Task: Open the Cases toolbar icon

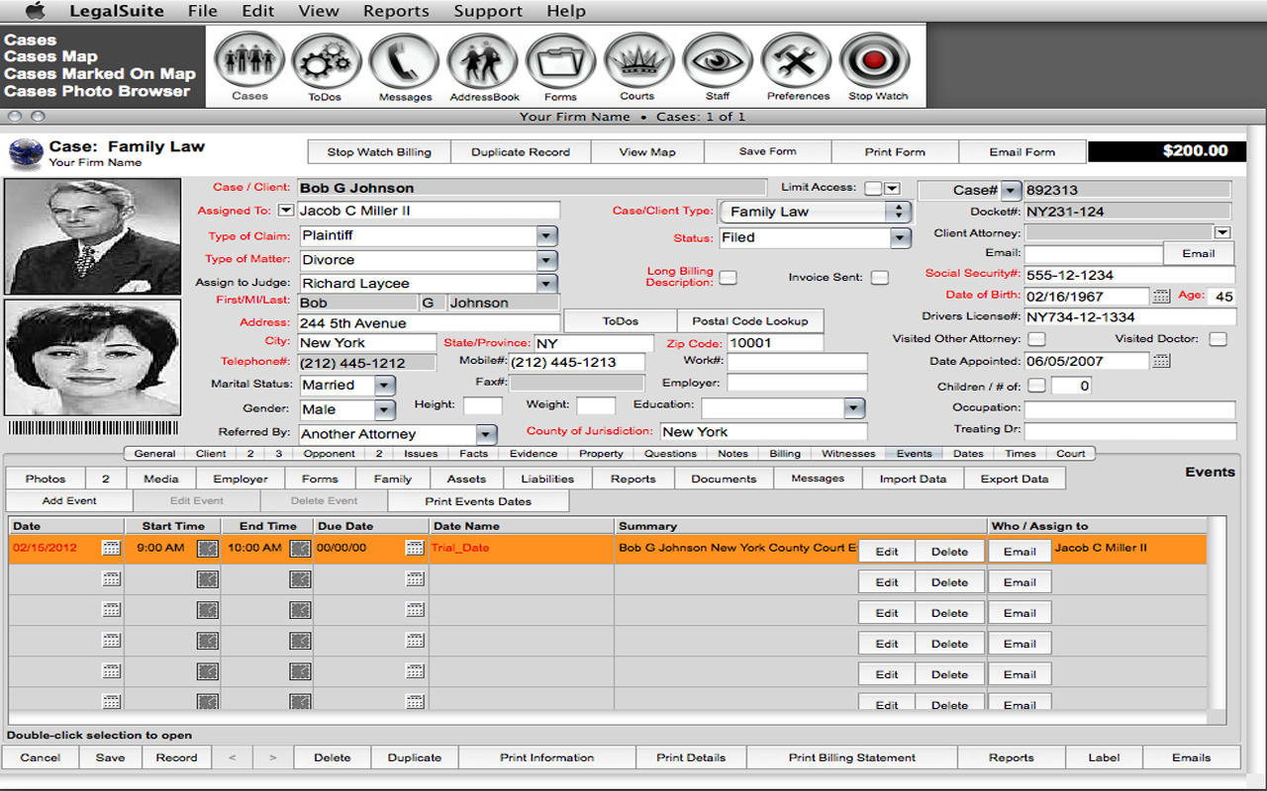Action: [x=249, y=61]
